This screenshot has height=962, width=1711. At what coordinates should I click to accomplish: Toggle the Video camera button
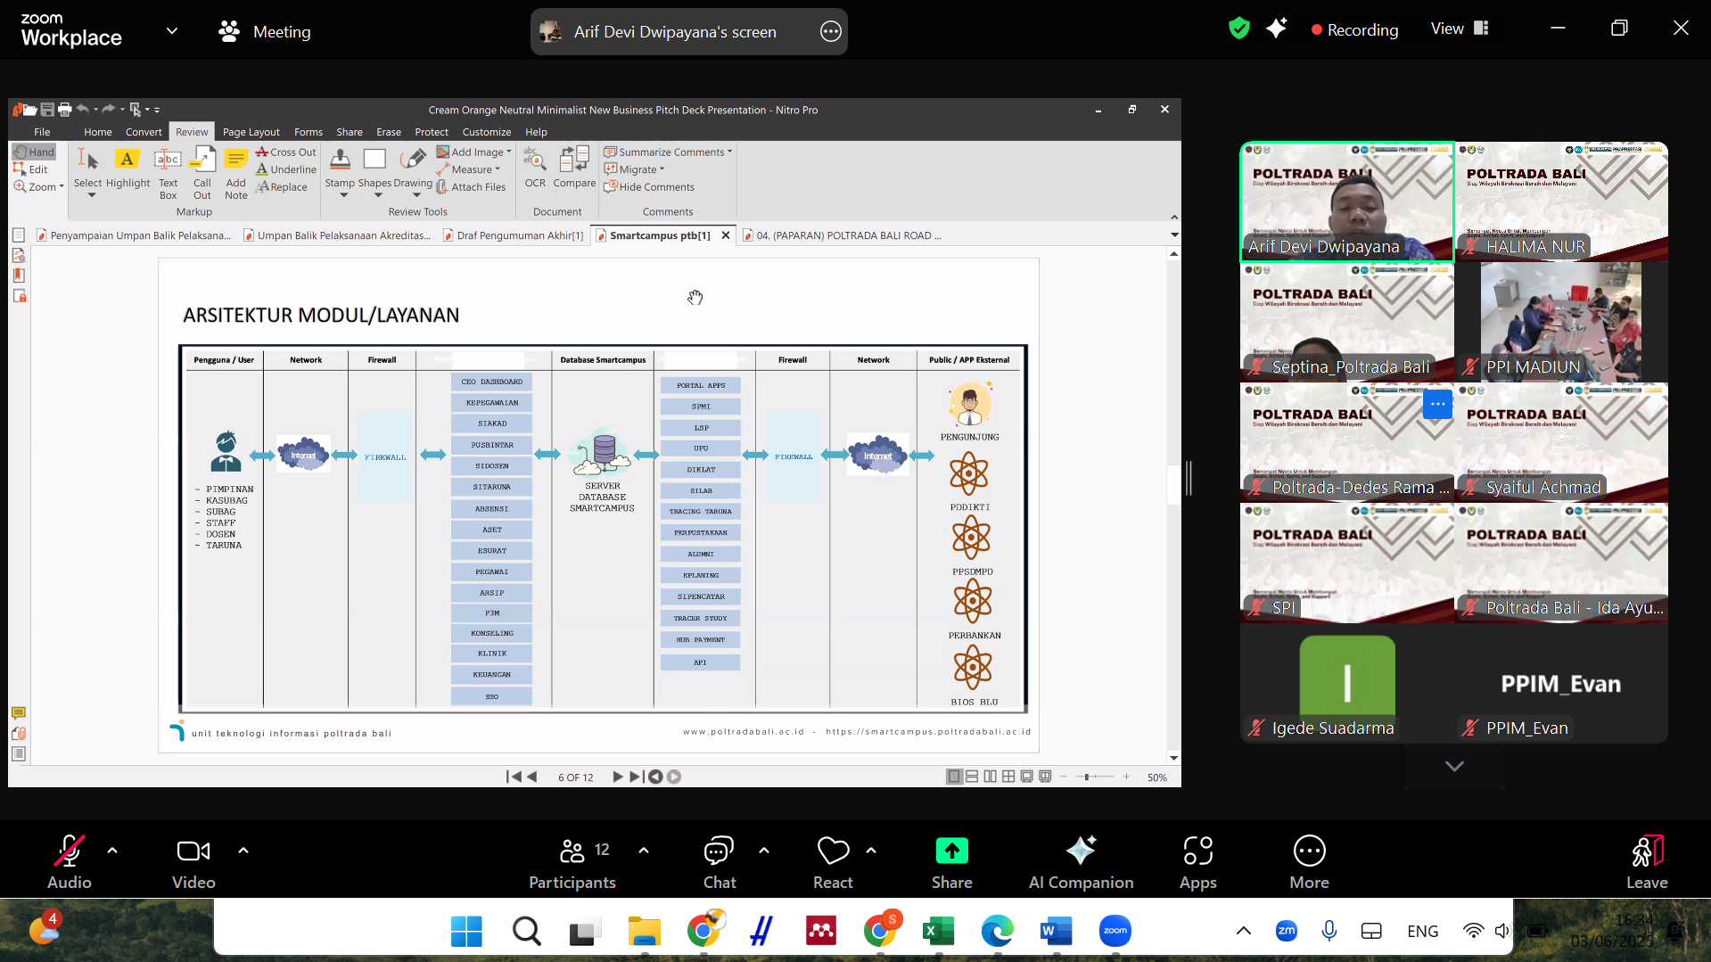pyautogui.click(x=193, y=861)
